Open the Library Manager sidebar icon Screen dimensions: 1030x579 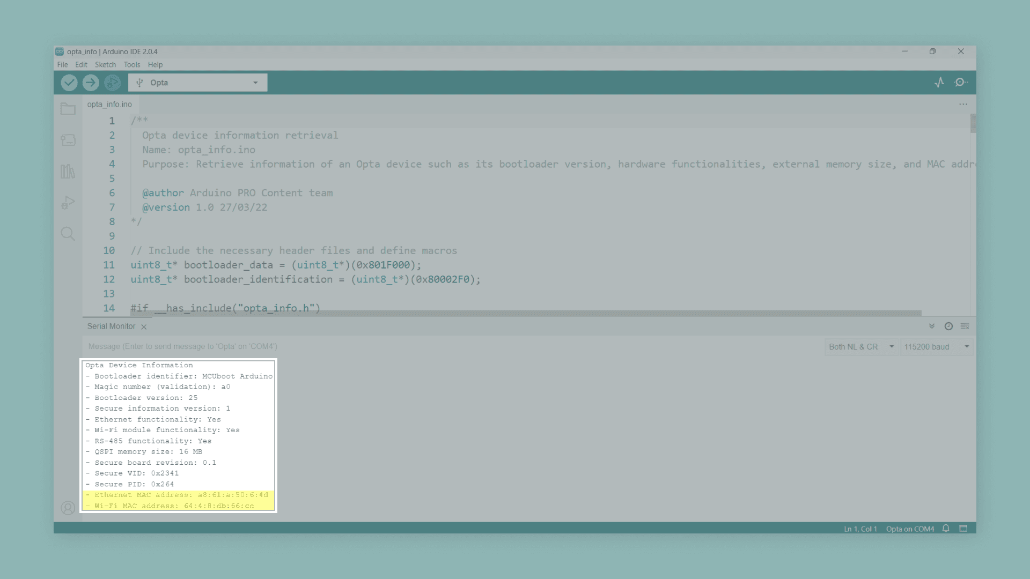pyautogui.click(x=68, y=172)
